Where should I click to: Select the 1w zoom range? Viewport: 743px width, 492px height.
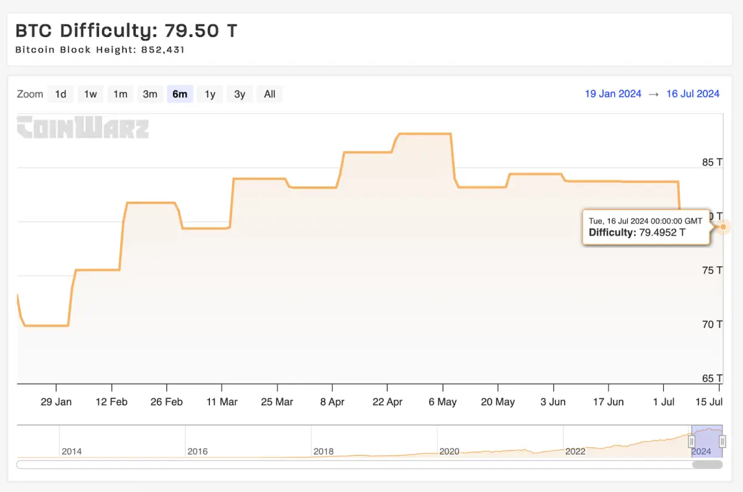click(x=90, y=94)
